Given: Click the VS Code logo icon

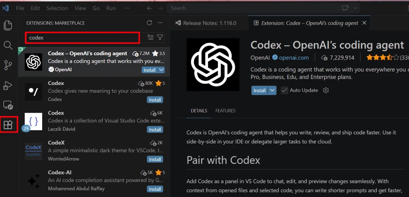Looking at the screenshot, I should (5, 8).
